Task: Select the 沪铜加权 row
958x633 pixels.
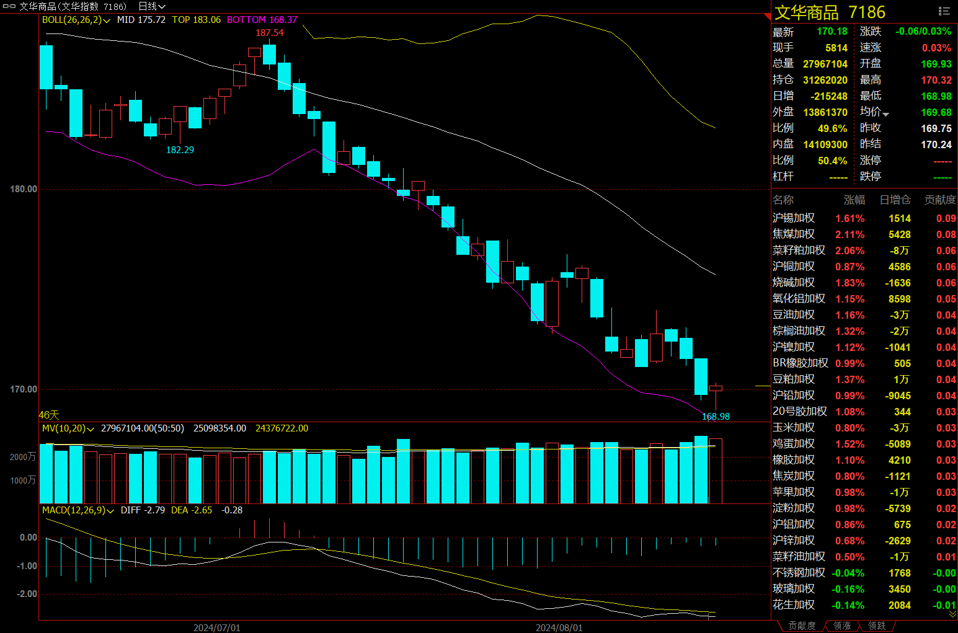Action: pos(864,267)
